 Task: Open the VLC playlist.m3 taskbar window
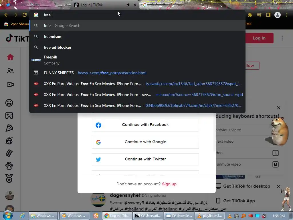(210, 216)
